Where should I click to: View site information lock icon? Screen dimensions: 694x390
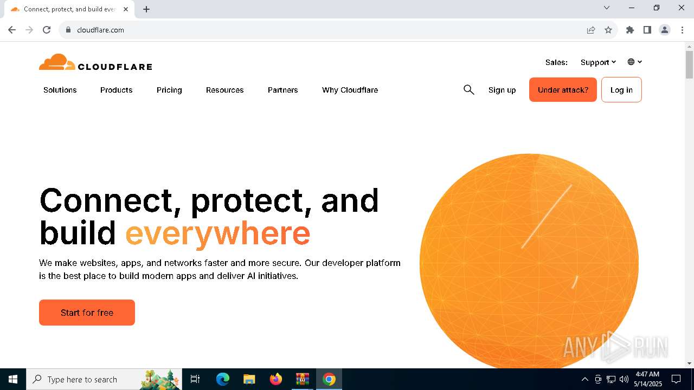coord(68,30)
